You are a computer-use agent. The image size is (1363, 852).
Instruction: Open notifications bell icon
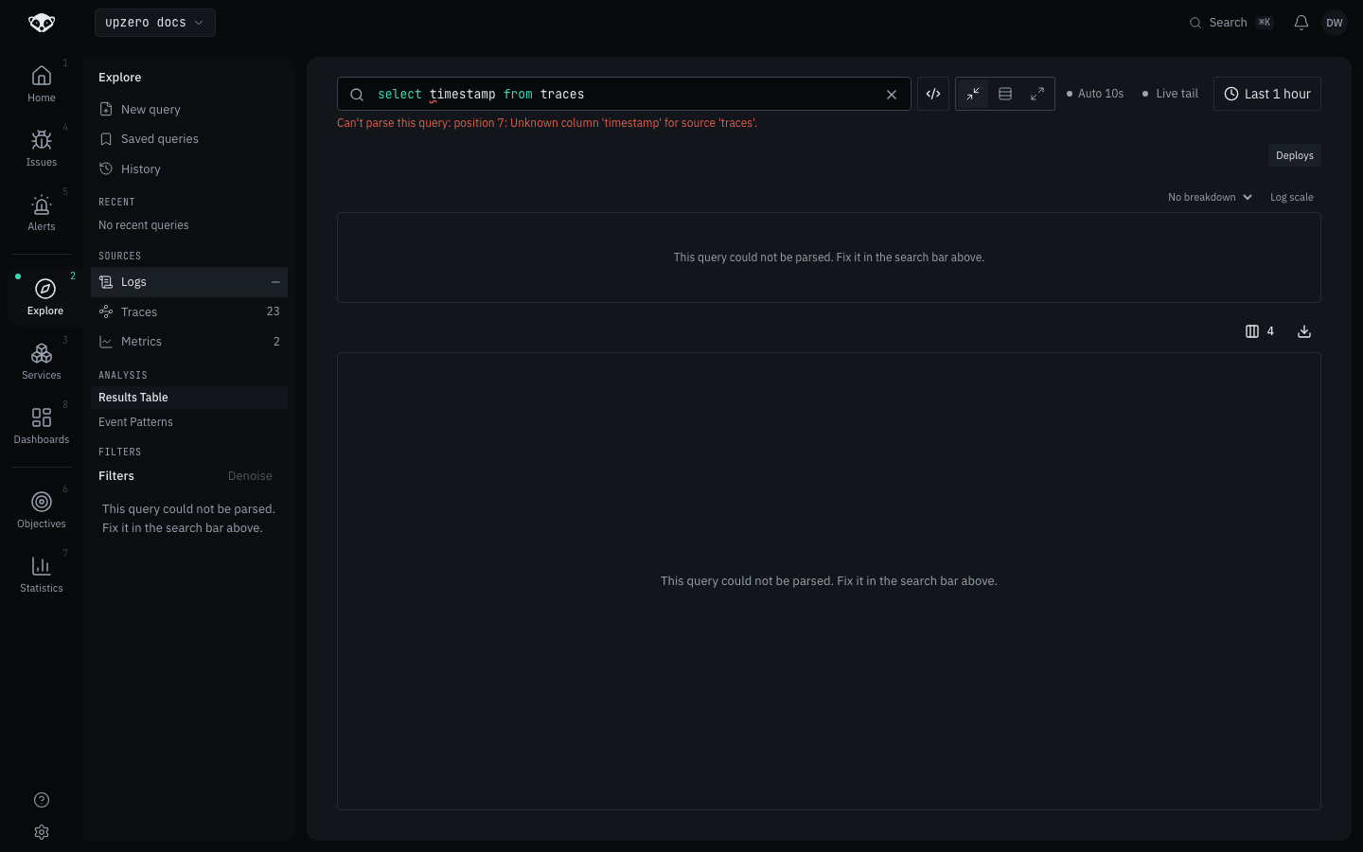1301,23
